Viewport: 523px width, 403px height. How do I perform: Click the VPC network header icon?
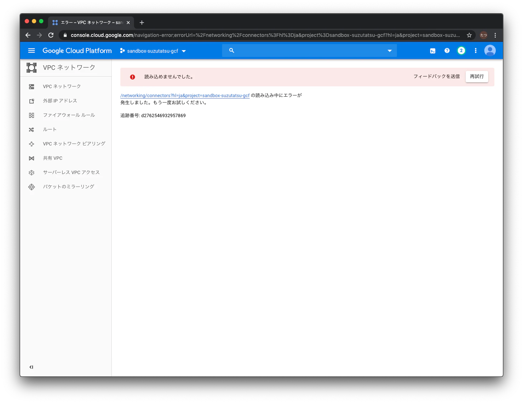[x=32, y=68]
